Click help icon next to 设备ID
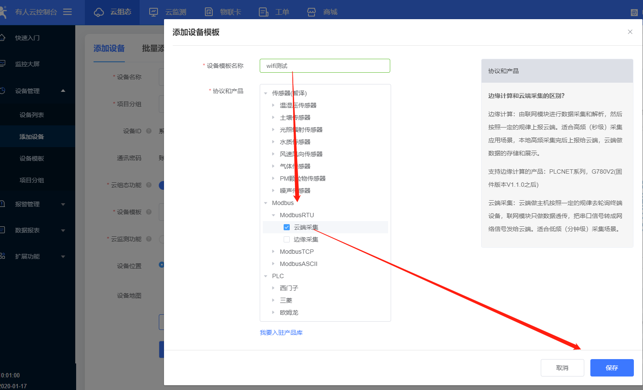Viewport: 643px width, 390px height. tap(149, 131)
